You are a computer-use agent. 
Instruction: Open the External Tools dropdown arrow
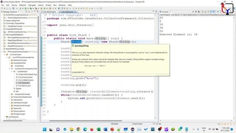pyautogui.click(x=38, y=8)
